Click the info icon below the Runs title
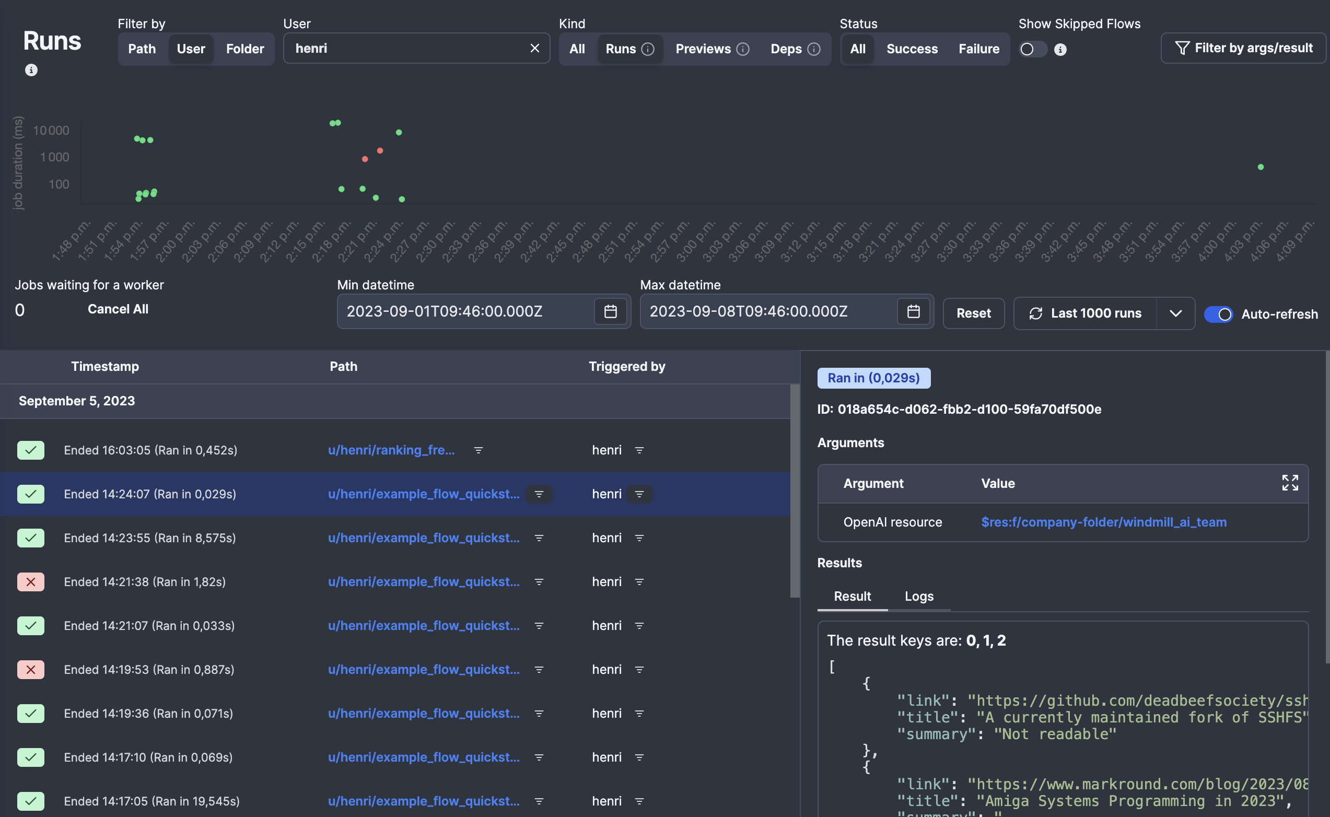The width and height of the screenshot is (1330, 817). (31, 70)
